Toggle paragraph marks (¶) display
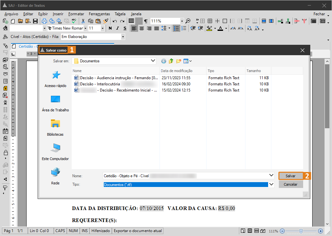Viewport: 332px width, 236px height. 146,21
